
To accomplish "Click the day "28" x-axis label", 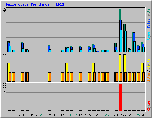I will [x=129, y=115].
